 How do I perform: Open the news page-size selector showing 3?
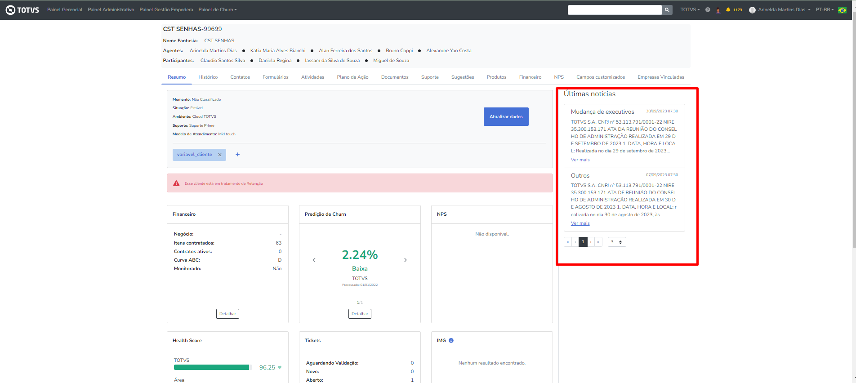point(617,242)
